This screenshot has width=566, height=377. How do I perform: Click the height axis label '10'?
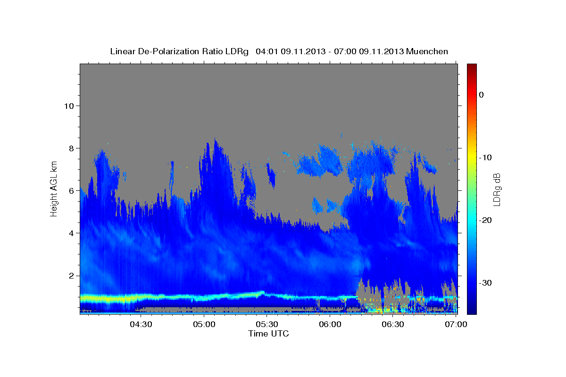[x=68, y=106]
